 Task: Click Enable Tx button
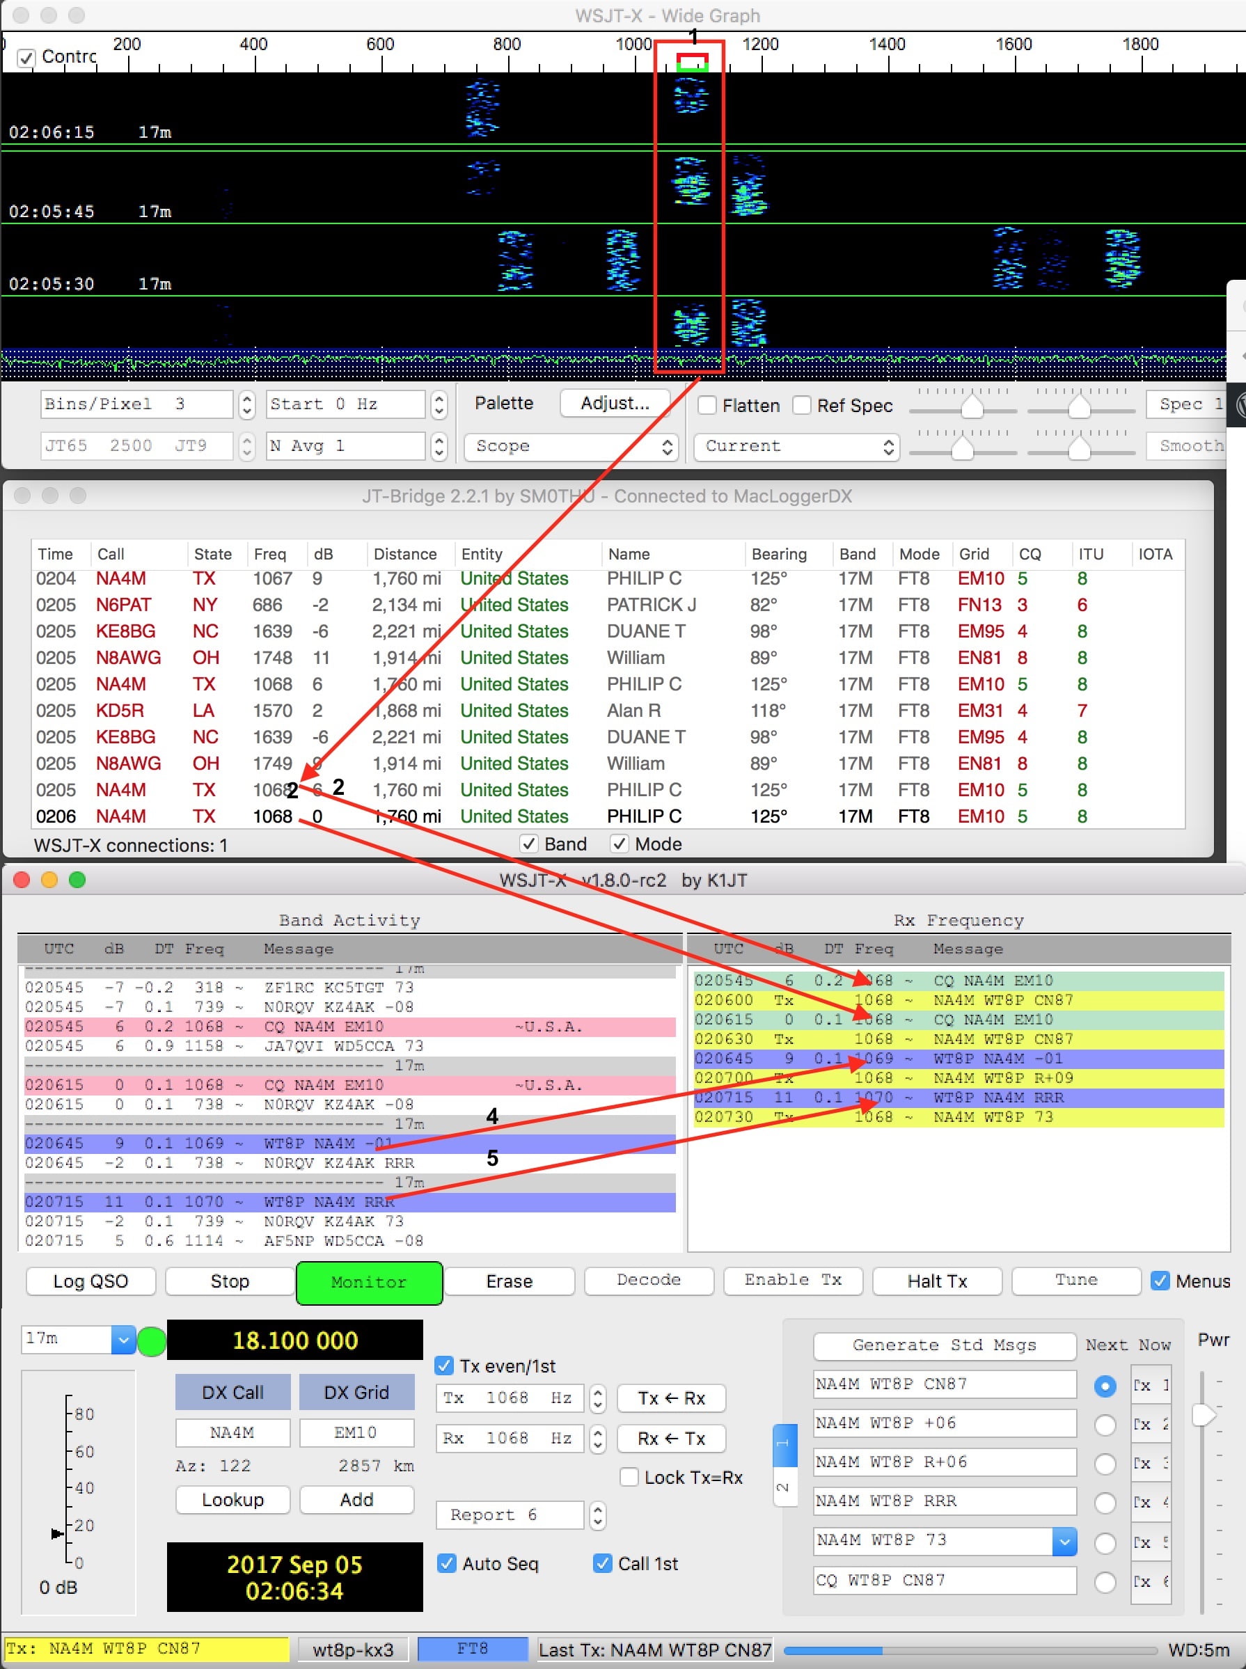[x=793, y=1280]
